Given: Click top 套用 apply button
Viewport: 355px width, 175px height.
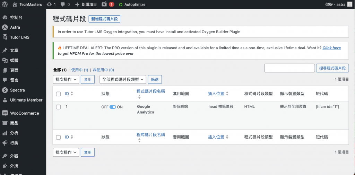Looking at the screenshot, I should point(88,79).
